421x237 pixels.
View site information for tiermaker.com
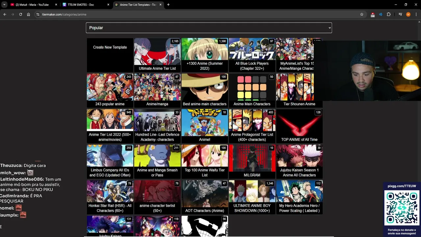click(38, 14)
